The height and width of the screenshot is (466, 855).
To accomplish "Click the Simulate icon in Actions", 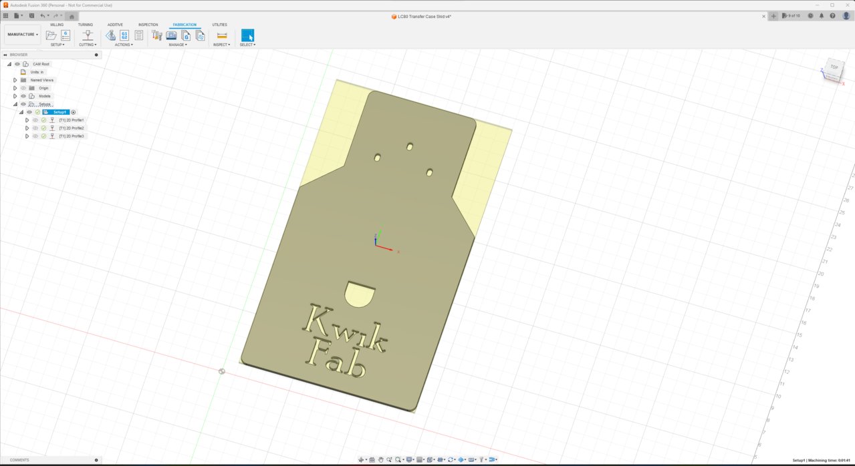I will 111,35.
